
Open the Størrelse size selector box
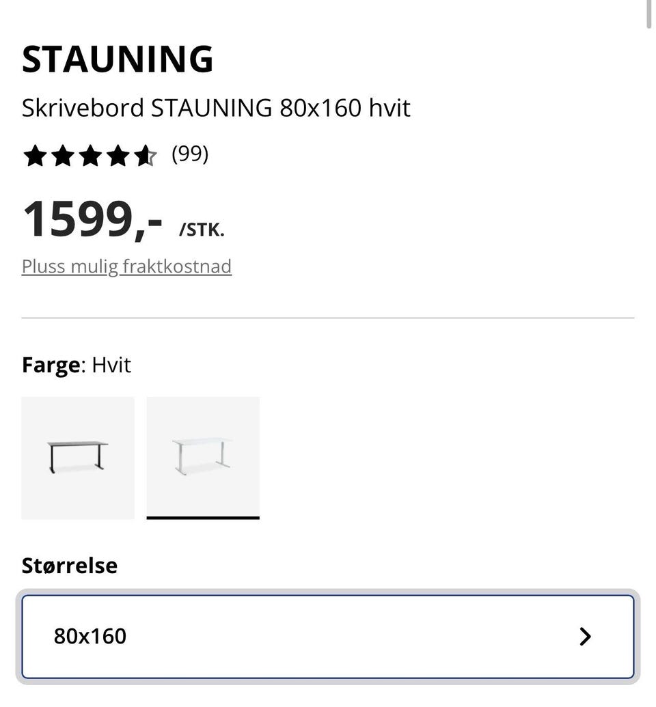[x=328, y=636]
